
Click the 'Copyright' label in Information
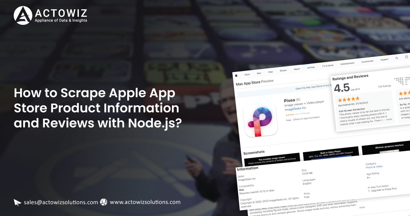click(x=246, y=199)
